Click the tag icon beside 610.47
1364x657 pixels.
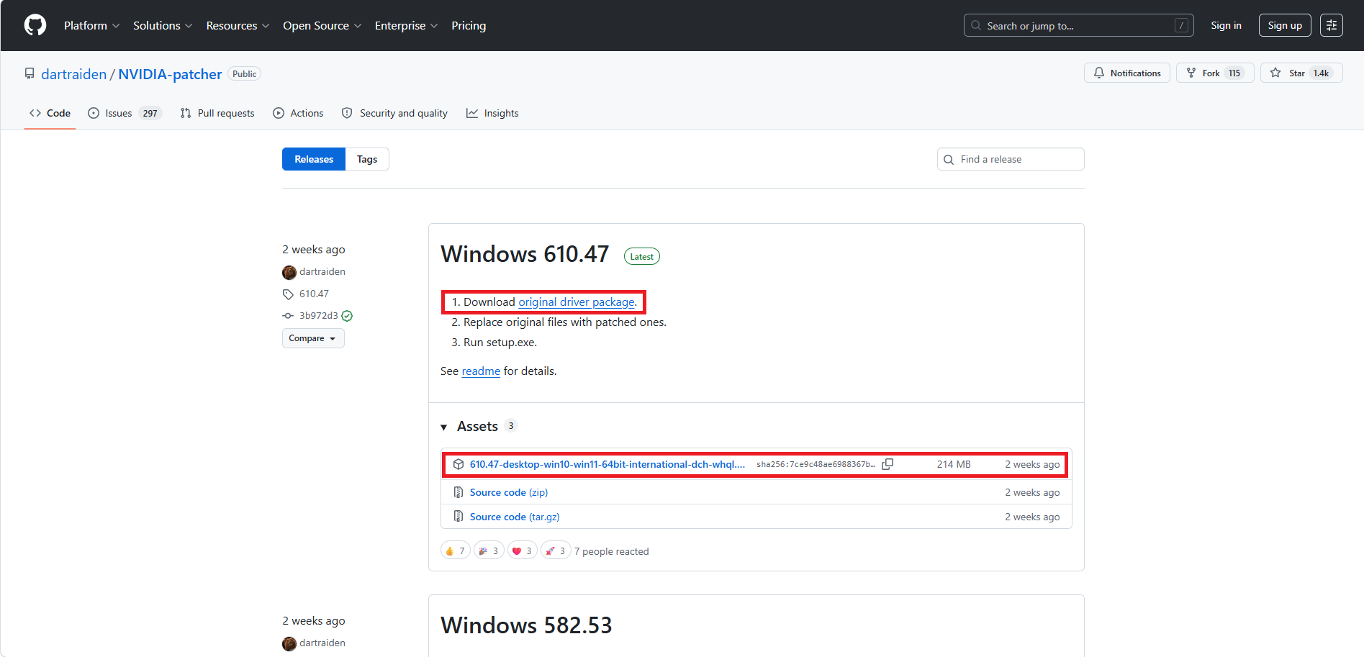[x=288, y=294]
